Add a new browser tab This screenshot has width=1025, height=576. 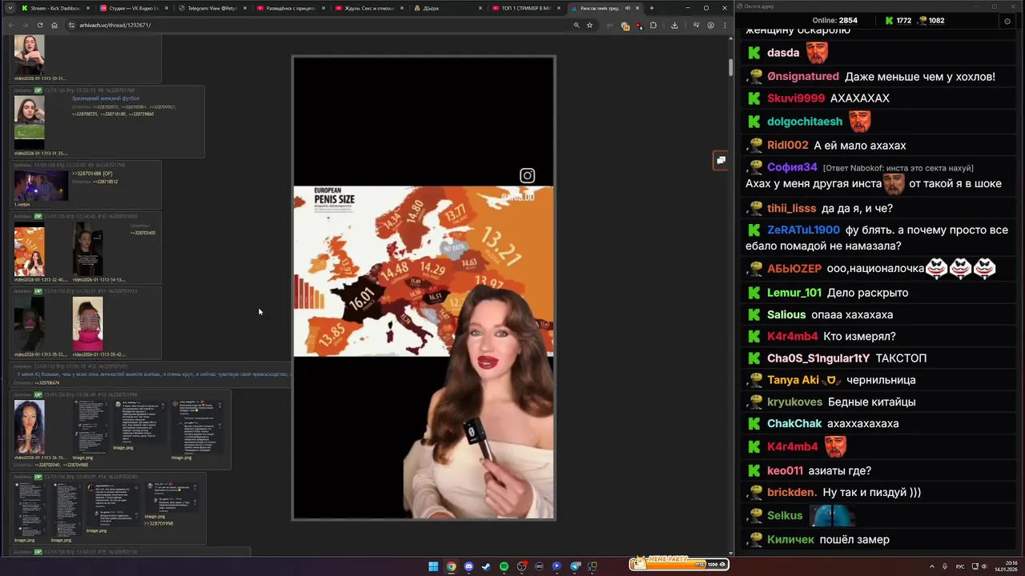pyautogui.click(x=651, y=8)
